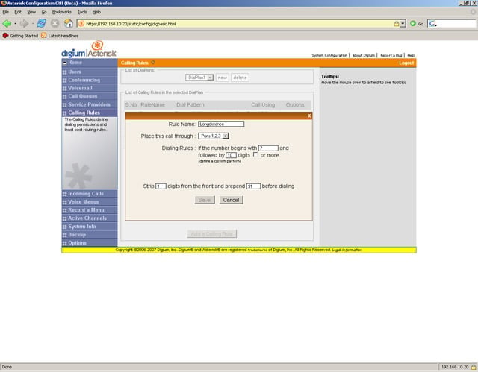Screen dimensions: 478x372
Task: Open the DialPlan1 dropdown
Action: [x=199, y=78]
